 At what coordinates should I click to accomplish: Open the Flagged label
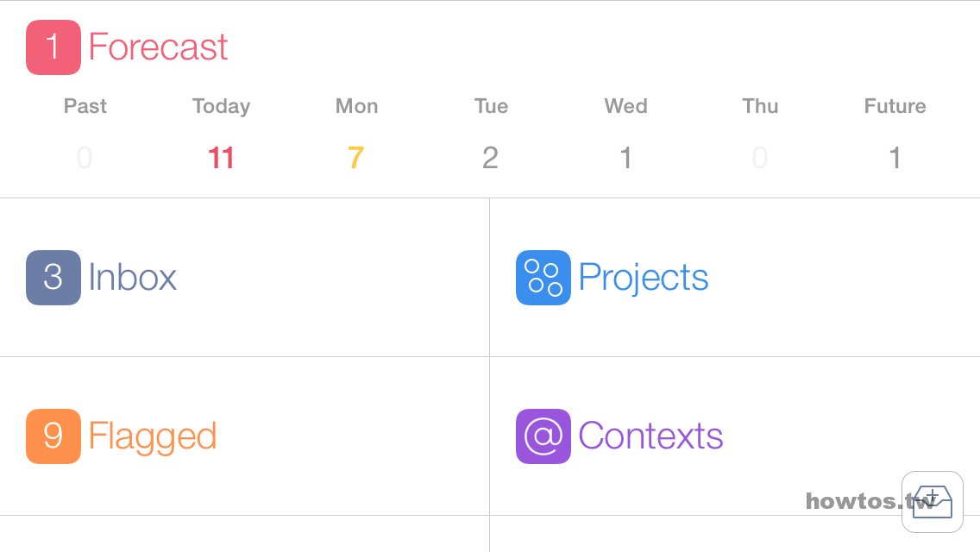pyautogui.click(x=153, y=437)
